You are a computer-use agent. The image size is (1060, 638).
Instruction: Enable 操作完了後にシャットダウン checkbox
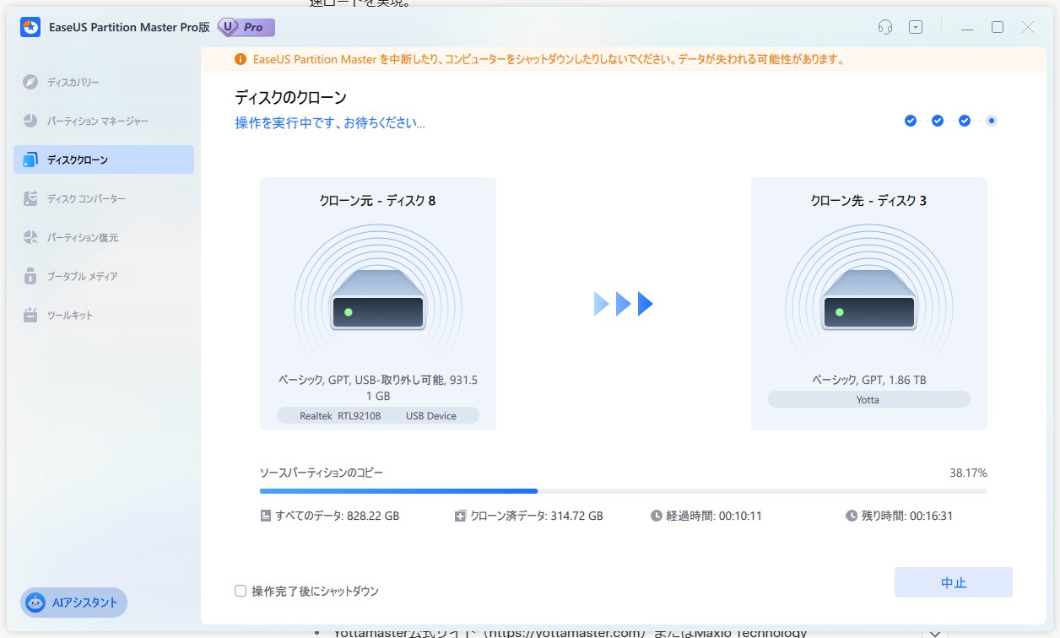(241, 592)
